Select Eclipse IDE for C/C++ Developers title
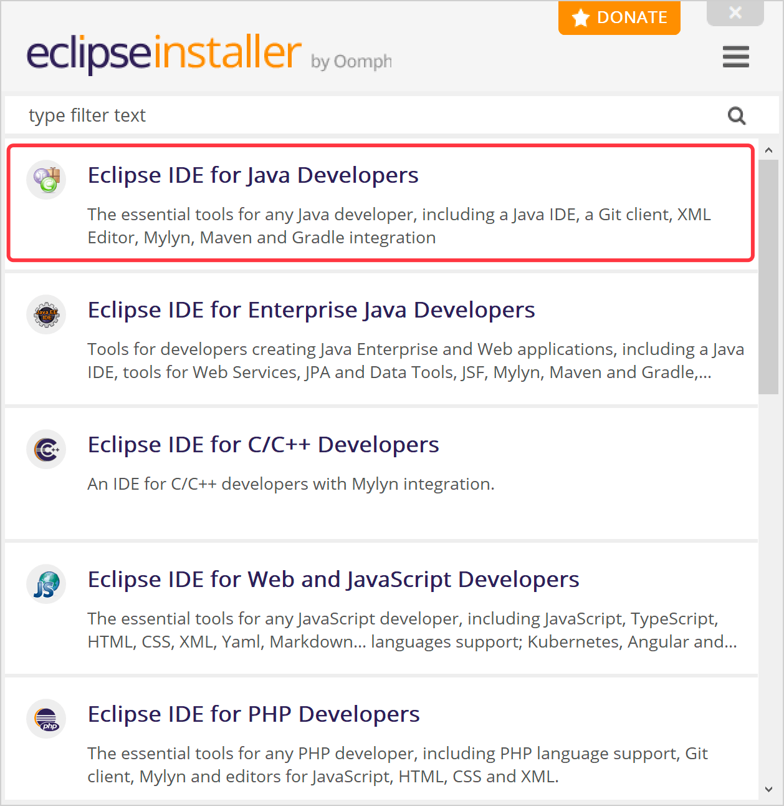The width and height of the screenshot is (784, 806). pos(264,445)
